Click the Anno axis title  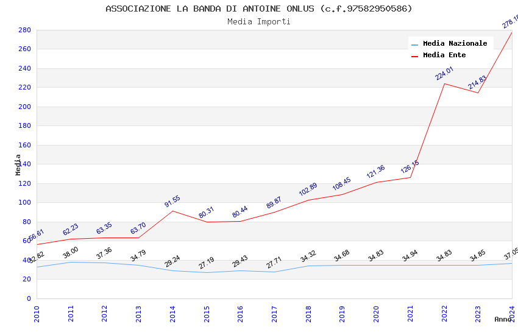coord(503,319)
